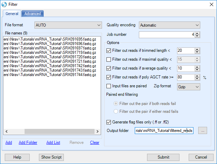The height and width of the screenshot is (164, 217).
Task: Select file SRX091720.fastq.gz
Action: coord(50,57)
